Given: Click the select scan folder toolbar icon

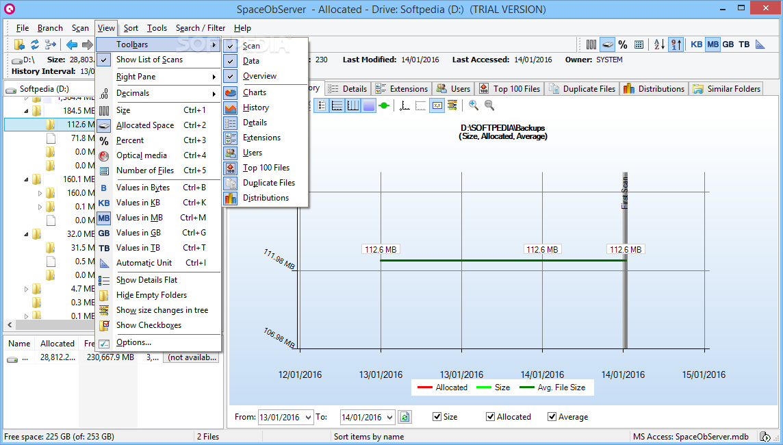Looking at the screenshot, I should (x=19, y=44).
